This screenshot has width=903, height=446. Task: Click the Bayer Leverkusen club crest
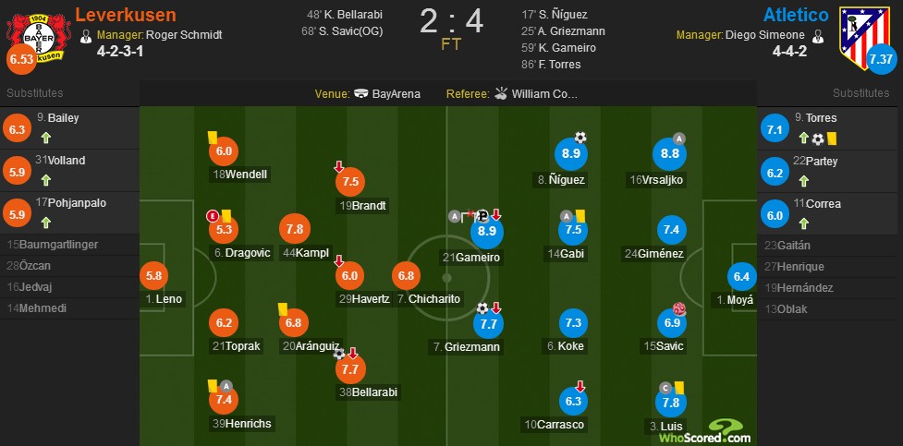click(39, 37)
